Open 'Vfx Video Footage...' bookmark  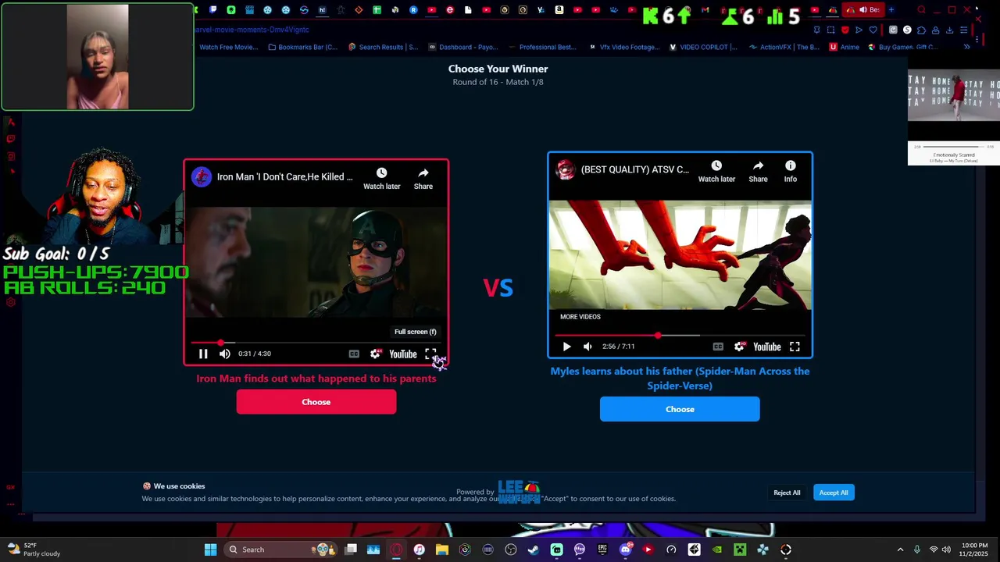(624, 47)
